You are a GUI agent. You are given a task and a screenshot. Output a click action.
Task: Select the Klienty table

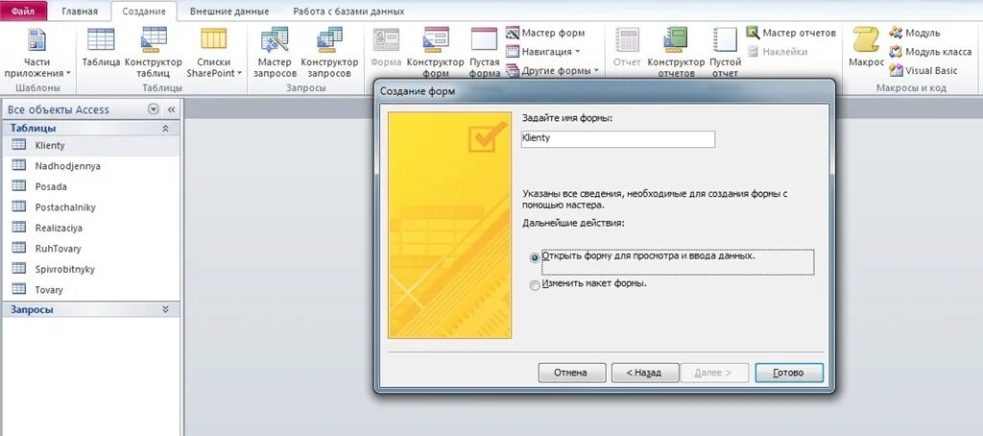click(x=91, y=145)
